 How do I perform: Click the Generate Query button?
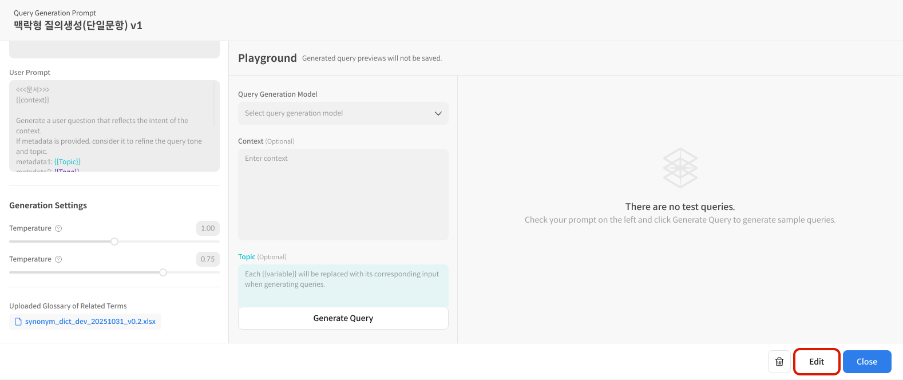click(x=343, y=318)
